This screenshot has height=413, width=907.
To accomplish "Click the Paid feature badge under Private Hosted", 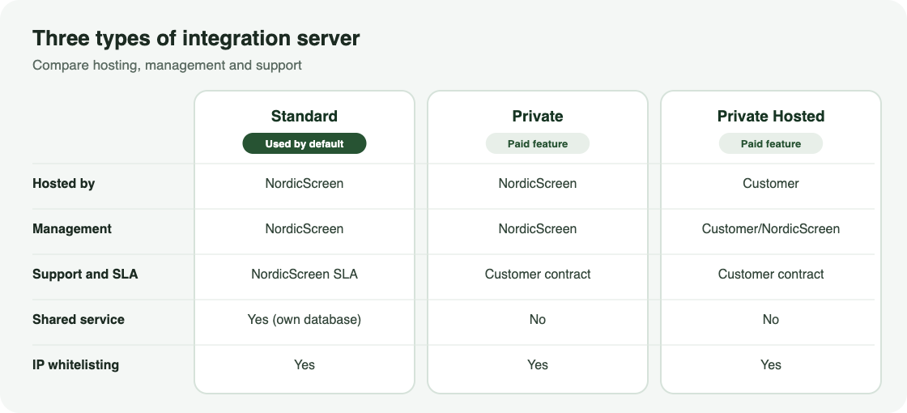I will click(x=770, y=143).
